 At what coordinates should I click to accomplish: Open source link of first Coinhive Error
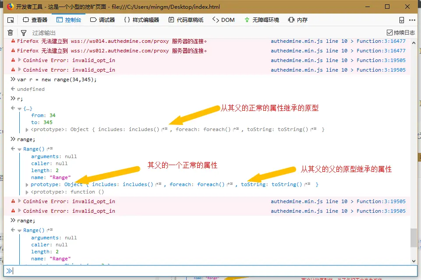click(338, 60)
